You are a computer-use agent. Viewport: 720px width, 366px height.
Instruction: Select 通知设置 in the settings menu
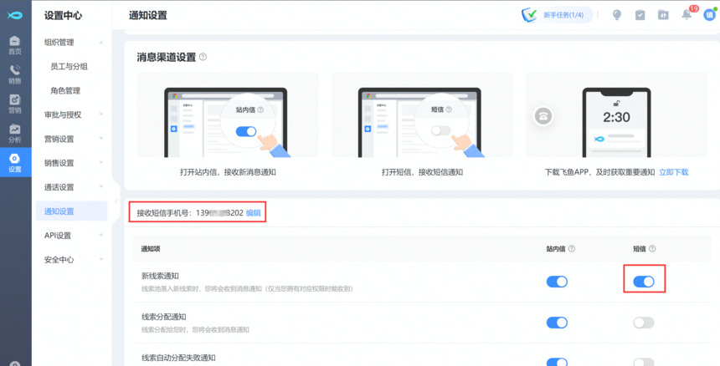click(x=71, y=211)
